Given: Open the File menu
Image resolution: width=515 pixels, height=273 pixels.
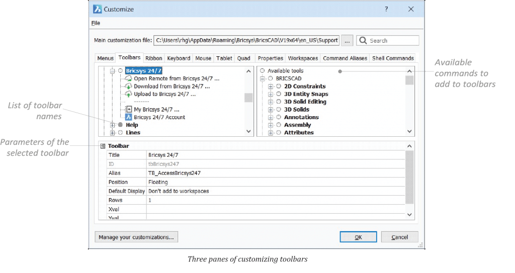Looking at the screenshot, I should click(96, 23).
